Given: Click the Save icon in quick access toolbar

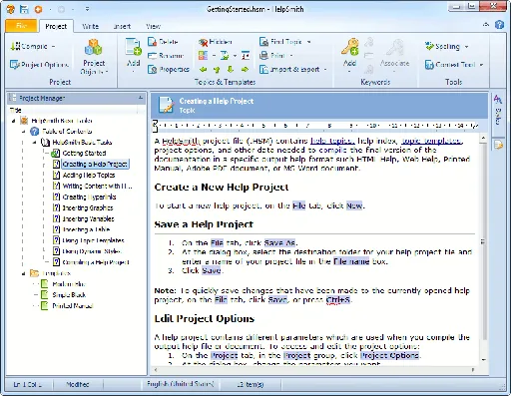Looking at the screenshot, I should click(x=24, y=9).
